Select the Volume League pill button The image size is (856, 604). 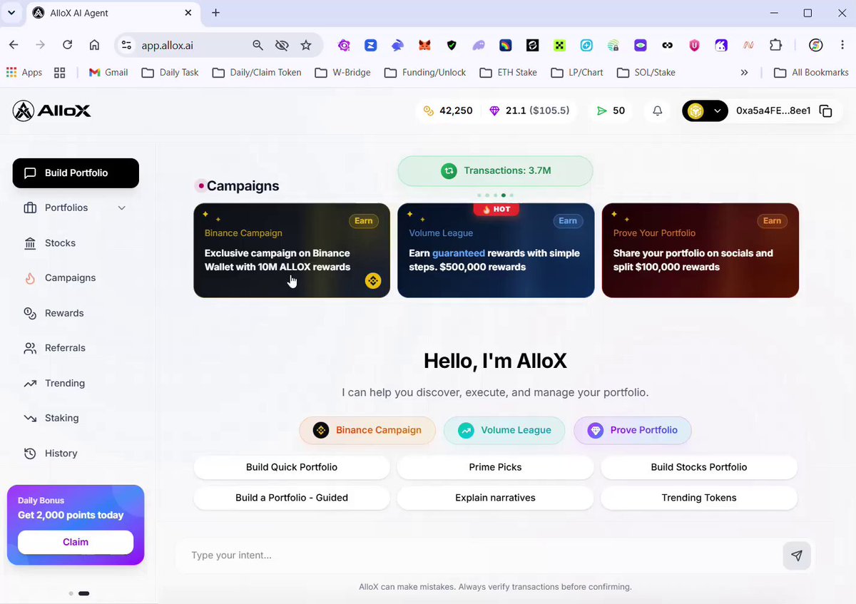(504, 430)
